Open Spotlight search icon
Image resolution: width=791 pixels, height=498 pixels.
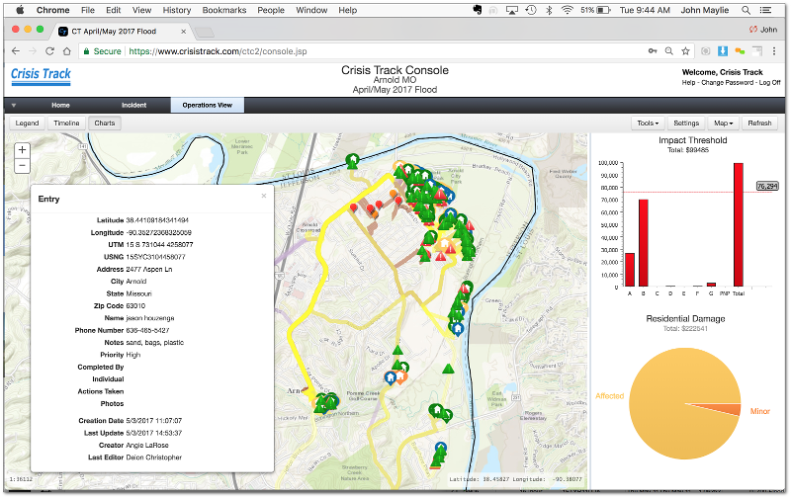pyautogui.click(x=746, y=10)
